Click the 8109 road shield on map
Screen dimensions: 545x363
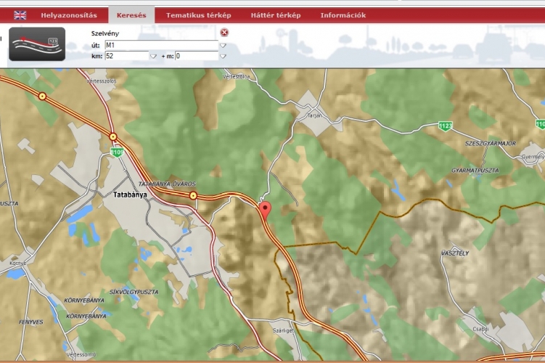tap(116, 151)
